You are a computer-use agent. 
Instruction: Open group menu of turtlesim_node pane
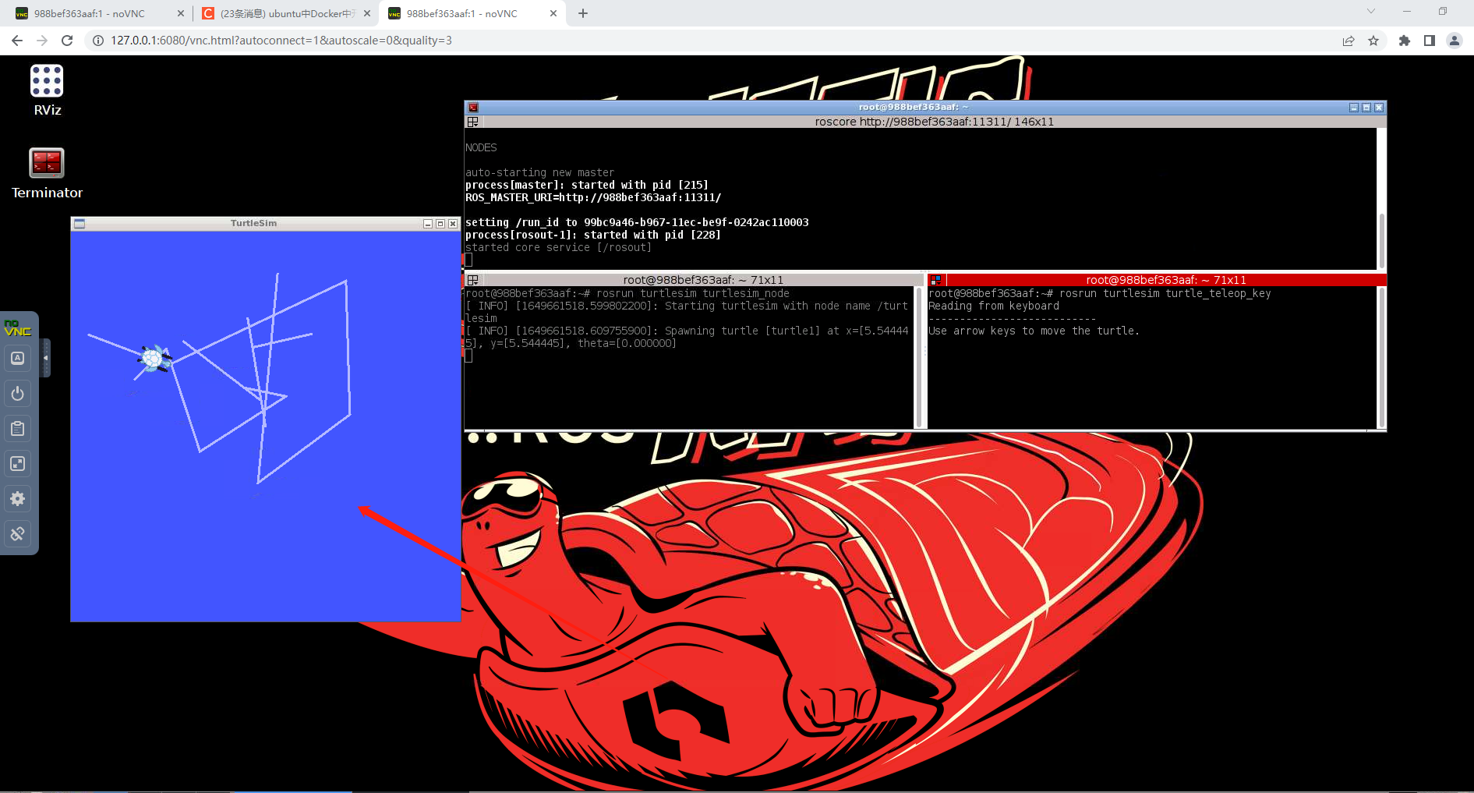pyautogui.click(x=472, y=280)
